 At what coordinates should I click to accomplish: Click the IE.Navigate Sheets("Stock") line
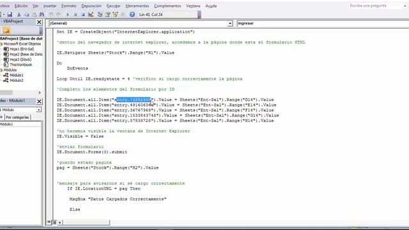tap(115, 52)
